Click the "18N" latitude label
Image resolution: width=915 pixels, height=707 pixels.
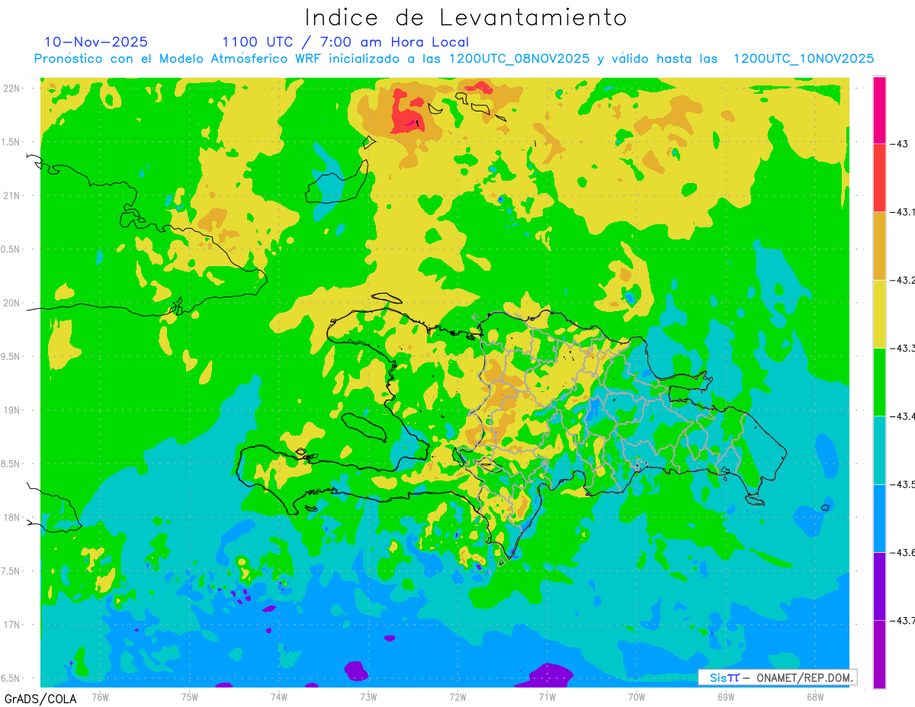13,517
